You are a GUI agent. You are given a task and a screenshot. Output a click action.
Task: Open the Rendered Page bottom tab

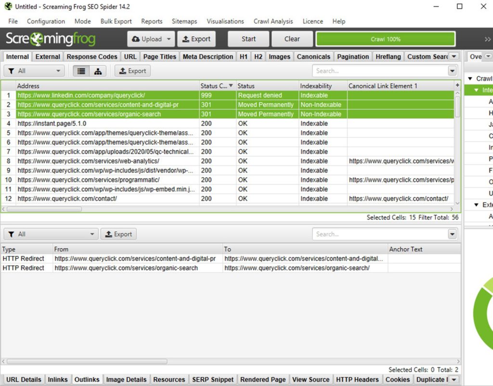pos(263,379)
